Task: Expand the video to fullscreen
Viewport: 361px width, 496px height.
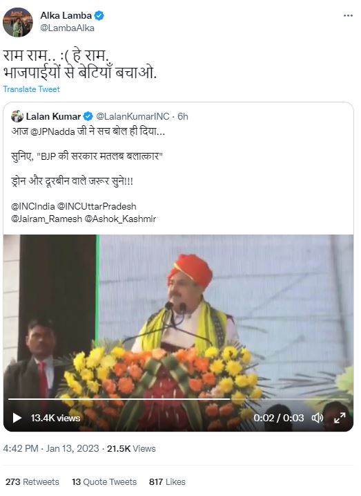Action: (x=340, y=418)
